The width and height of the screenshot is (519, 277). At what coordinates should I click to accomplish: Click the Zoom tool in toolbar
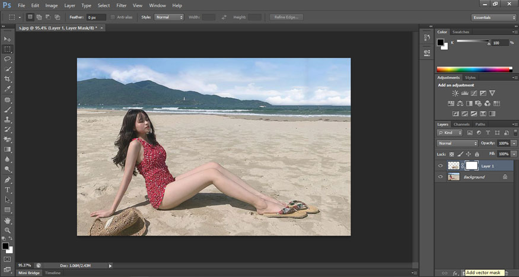pyautogui.click(x=8, y=230)
